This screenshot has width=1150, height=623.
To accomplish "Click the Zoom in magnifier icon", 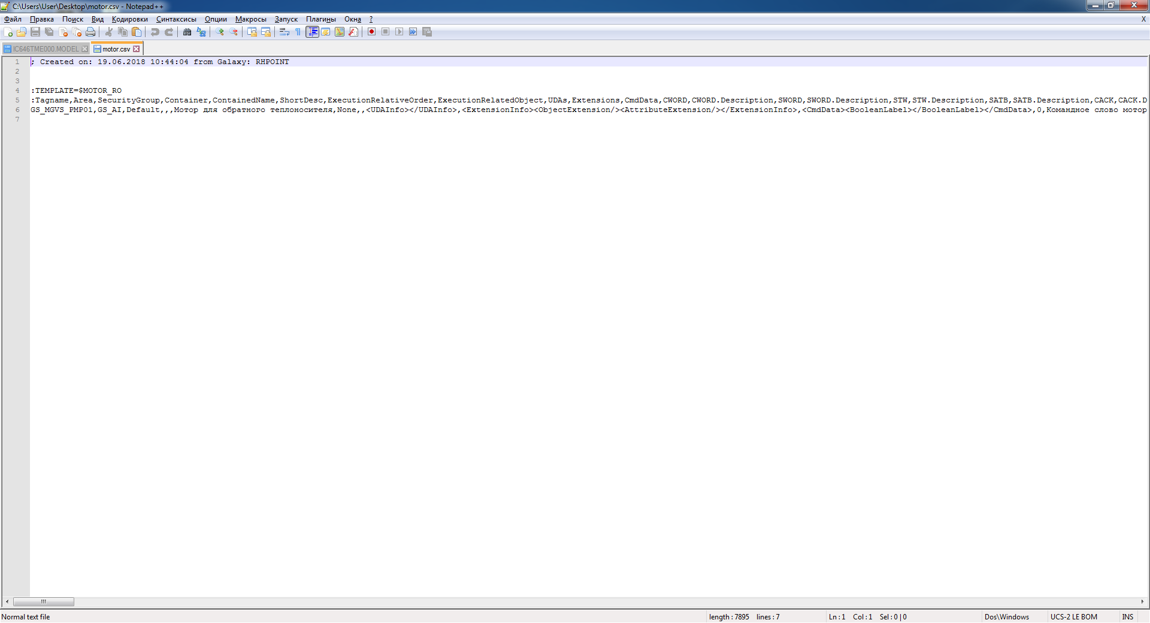I will [x=220, y=32].
